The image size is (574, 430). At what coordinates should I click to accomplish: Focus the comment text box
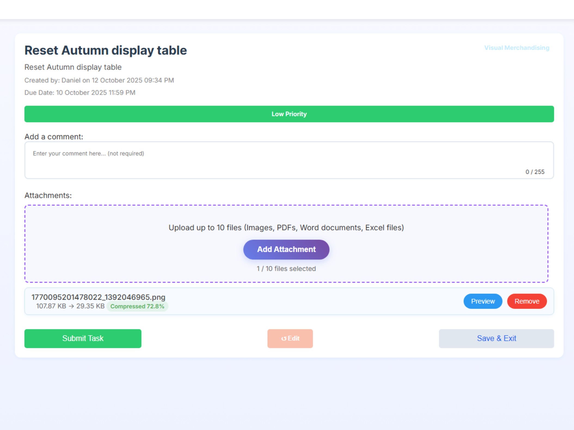coord(289,160)
